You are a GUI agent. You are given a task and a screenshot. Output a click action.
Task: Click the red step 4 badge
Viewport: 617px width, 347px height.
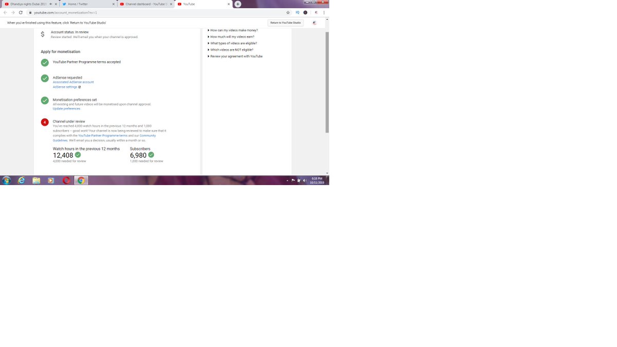[x=45, y=122]
